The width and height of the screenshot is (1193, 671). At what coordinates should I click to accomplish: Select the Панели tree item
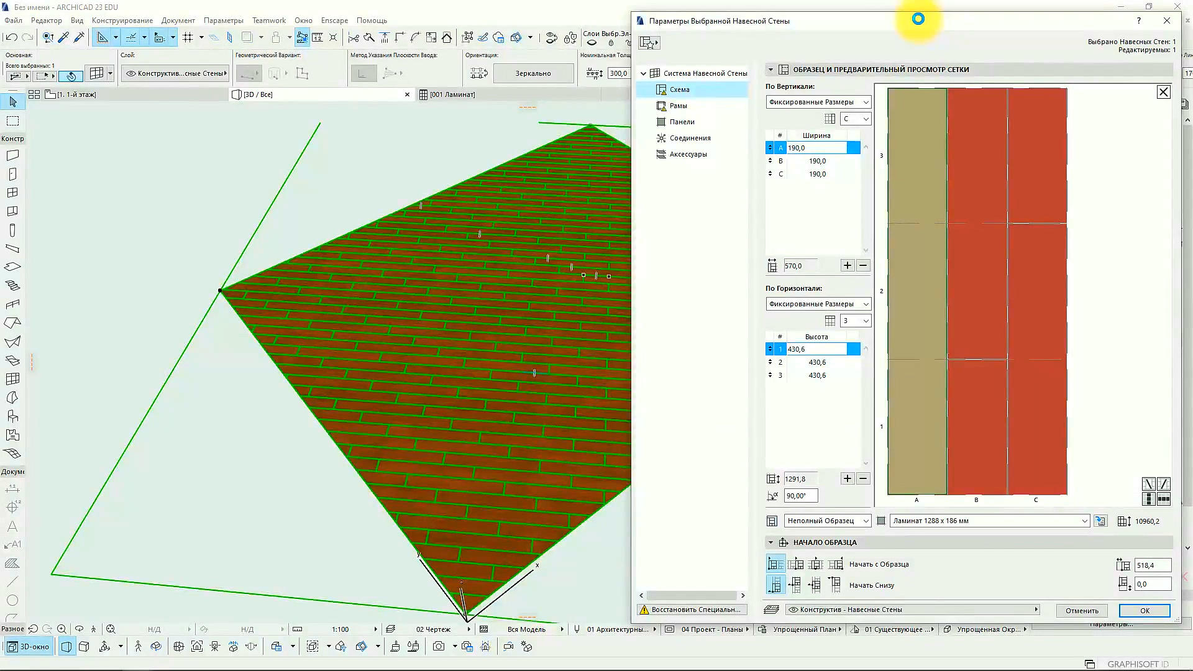tap(682, 122)
